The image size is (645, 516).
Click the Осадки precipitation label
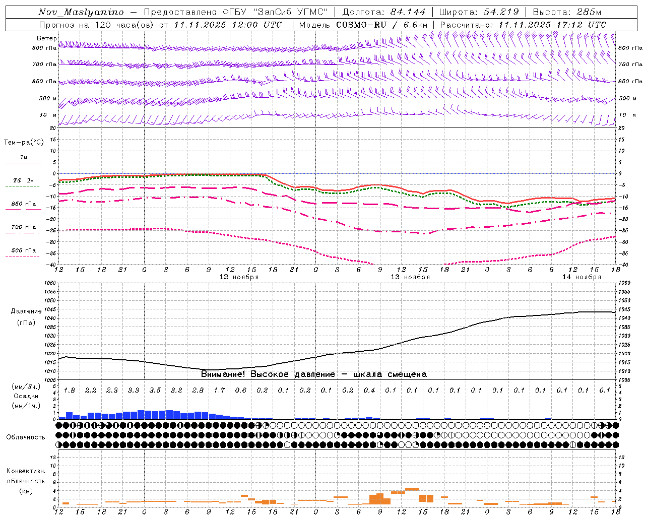[26, 396]
